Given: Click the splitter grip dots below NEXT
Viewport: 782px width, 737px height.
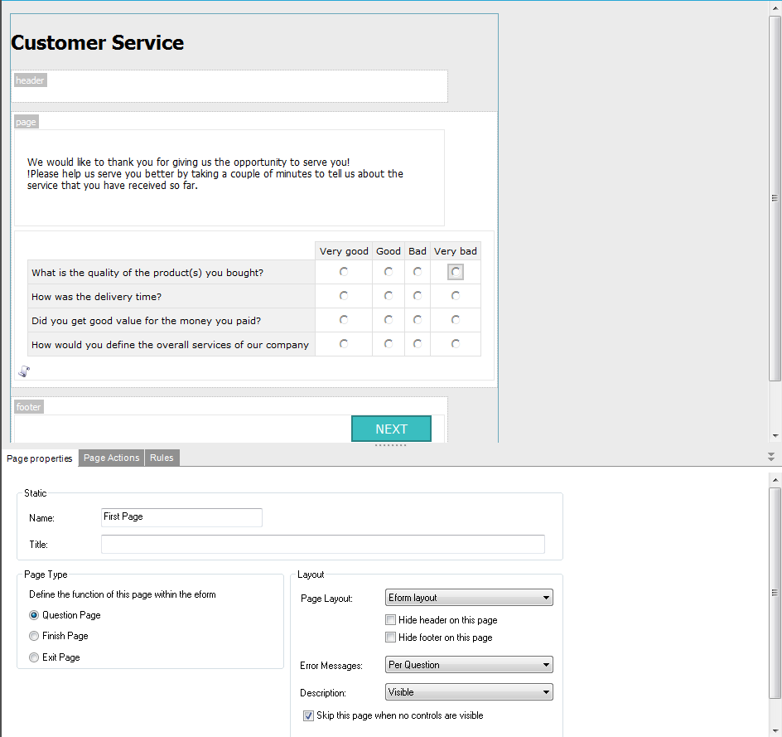Looking at the screenshot, I should (x=391, y=445).
